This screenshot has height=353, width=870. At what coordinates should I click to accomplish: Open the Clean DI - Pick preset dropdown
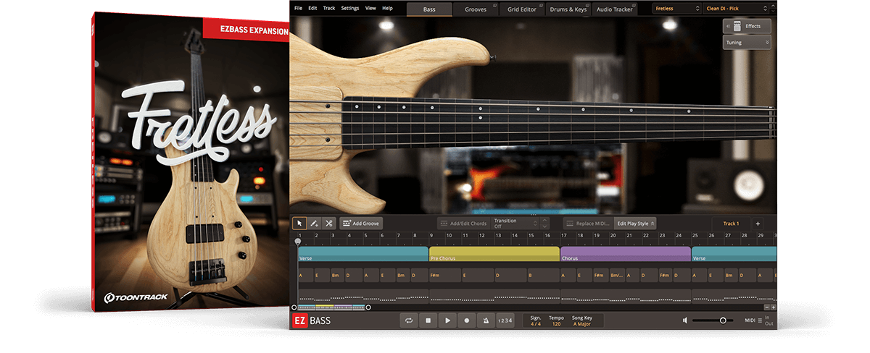pyautogui.click(x=734, y=9)
